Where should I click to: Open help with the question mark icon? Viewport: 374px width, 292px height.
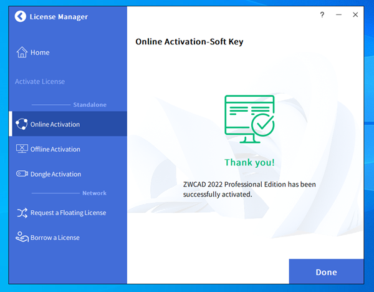click(x=322, y=15)
